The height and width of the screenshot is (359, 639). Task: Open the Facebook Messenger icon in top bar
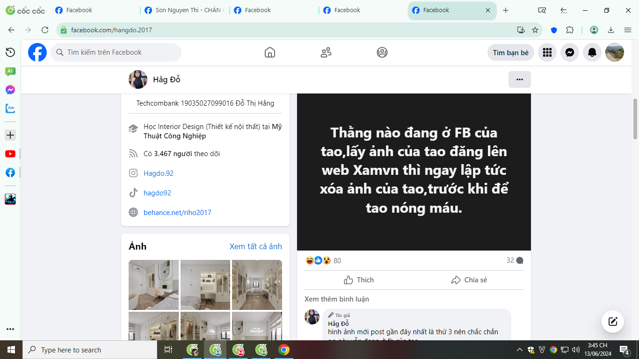pos(570,52)
